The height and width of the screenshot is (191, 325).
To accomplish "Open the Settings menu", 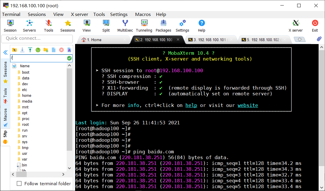I will 119,14.
